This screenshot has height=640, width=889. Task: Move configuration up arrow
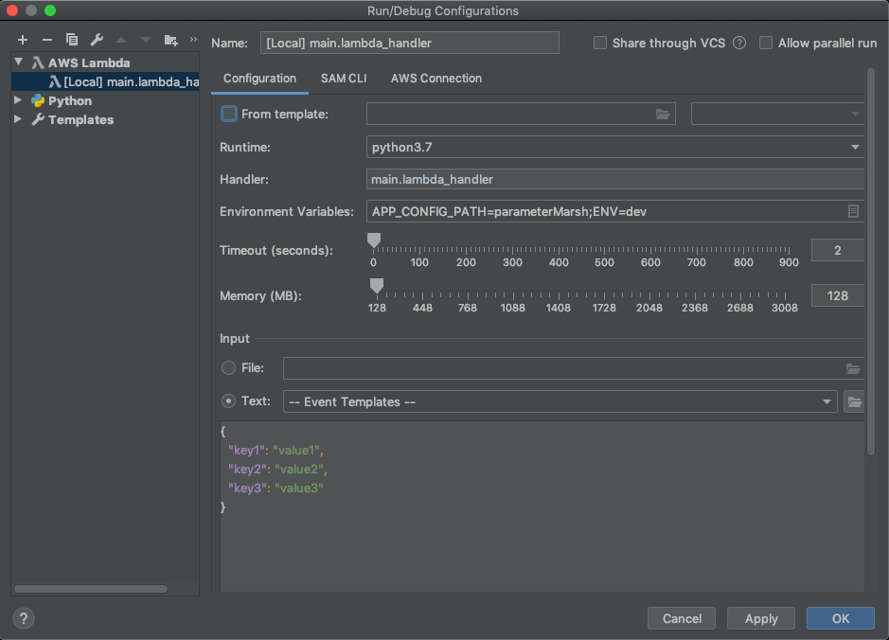tap(121, 40)
